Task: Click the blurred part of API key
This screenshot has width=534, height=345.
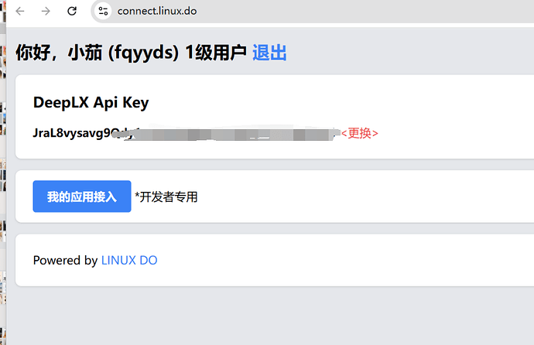Action: pos(230,133)
